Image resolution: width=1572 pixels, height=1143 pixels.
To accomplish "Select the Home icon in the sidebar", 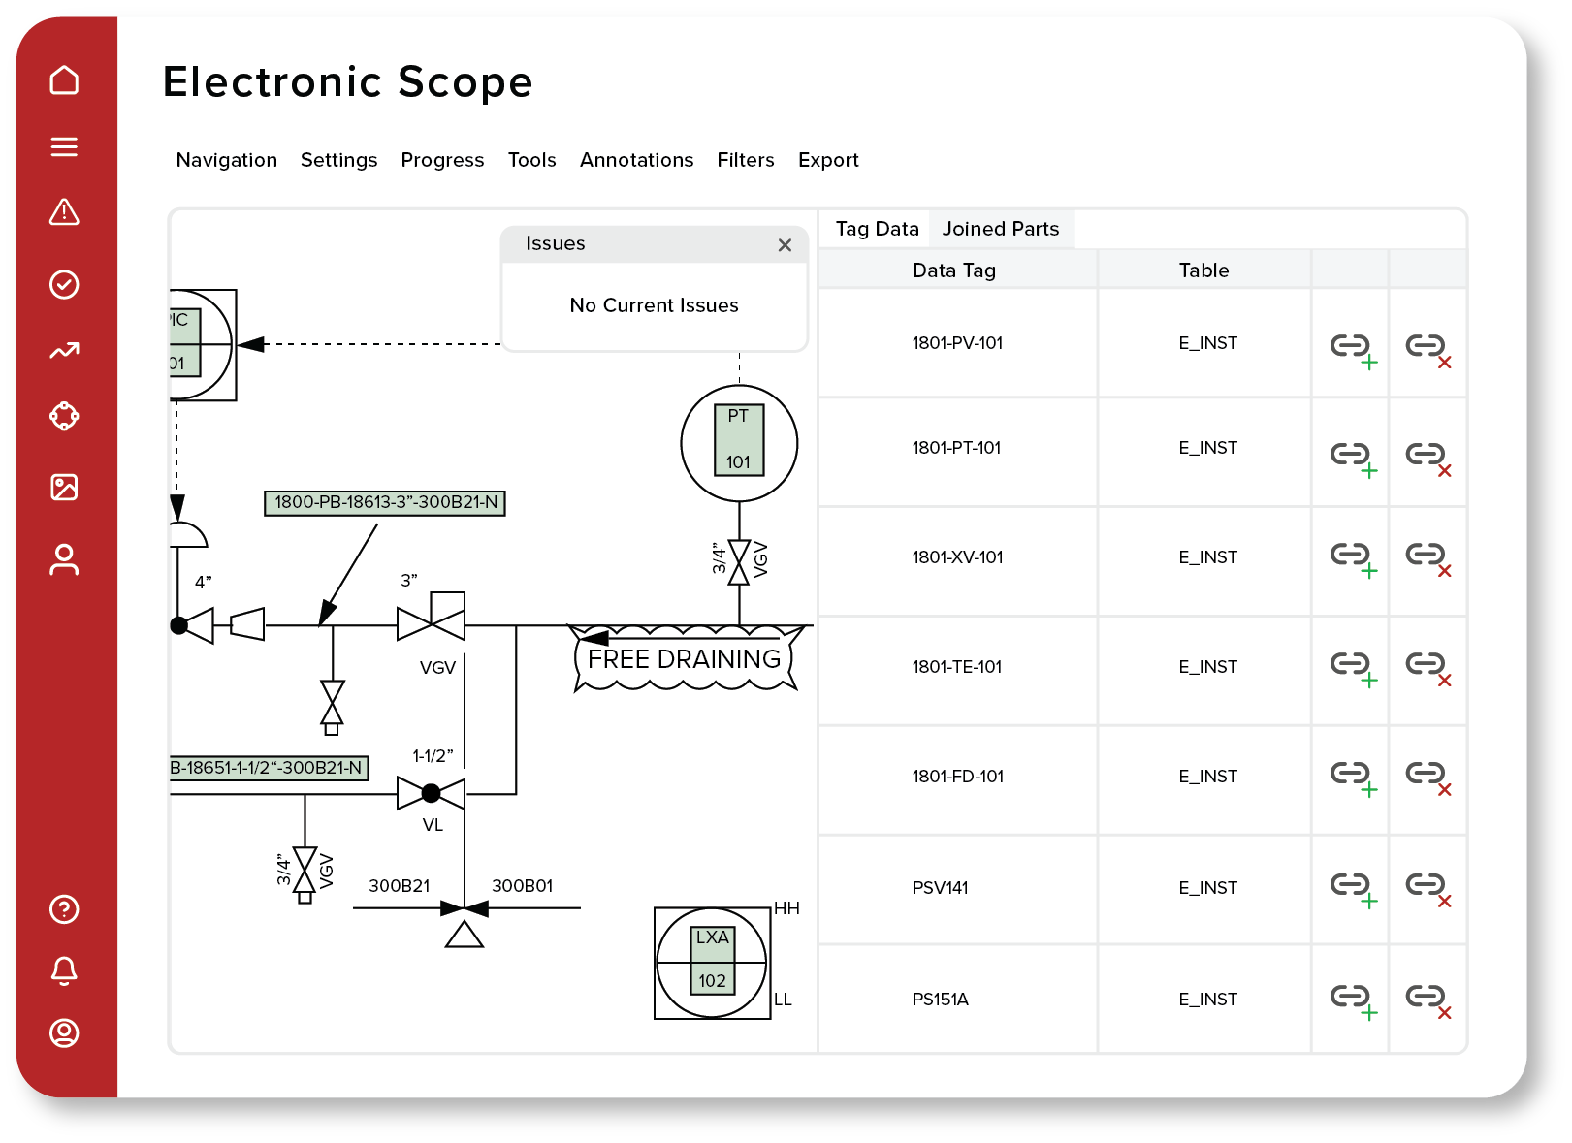I will [x=64, y=80].
